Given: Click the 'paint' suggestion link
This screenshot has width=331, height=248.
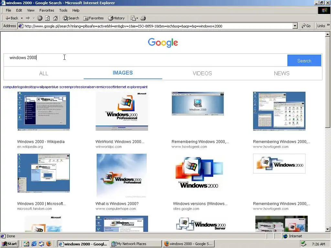Looking at the screenshot, I should 144,87.
